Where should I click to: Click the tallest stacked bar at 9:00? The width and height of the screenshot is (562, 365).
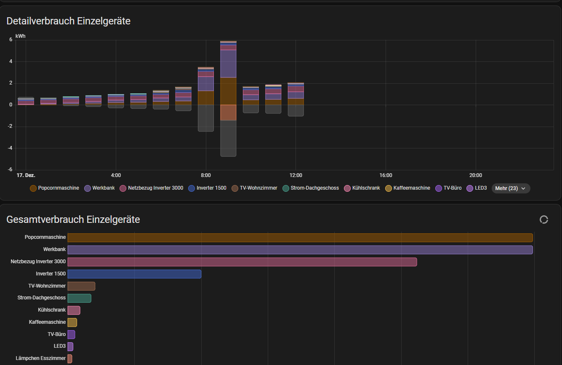tap(228, 99)
